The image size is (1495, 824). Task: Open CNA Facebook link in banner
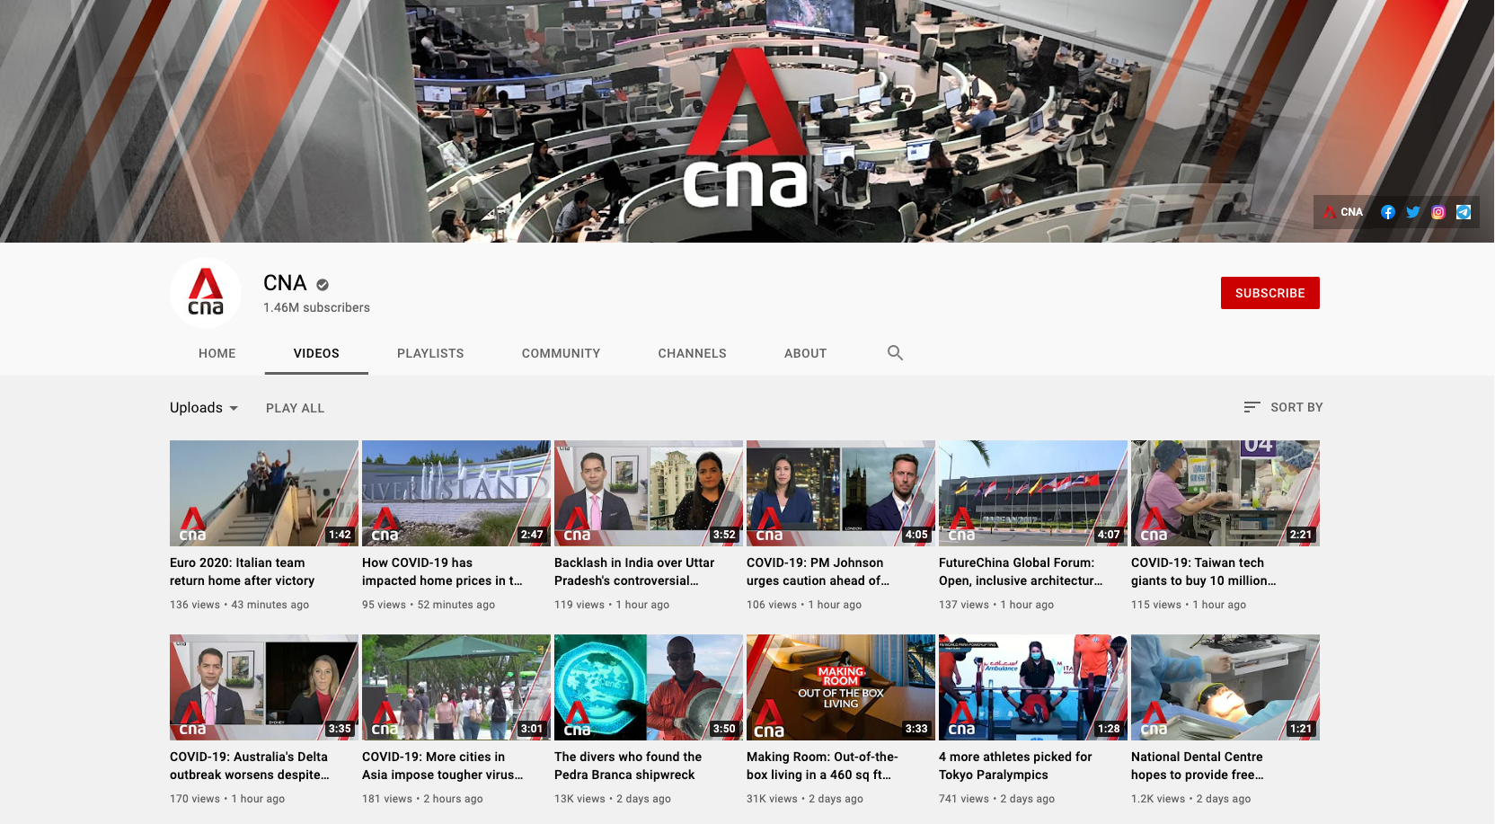point(1388,212)
